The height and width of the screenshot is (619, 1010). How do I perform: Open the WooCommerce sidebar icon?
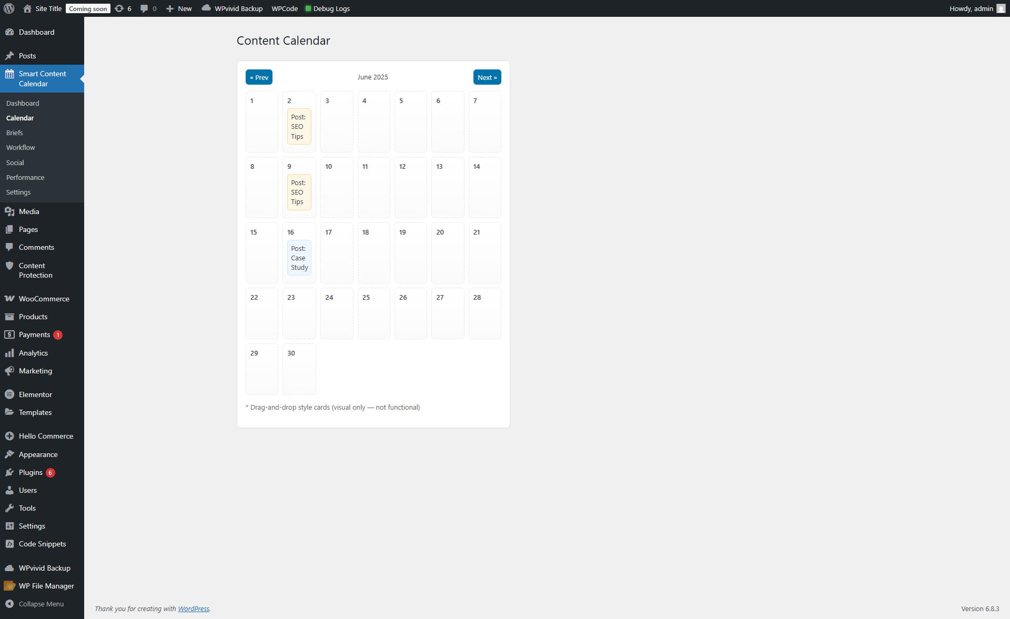click(x=9, y=299)
